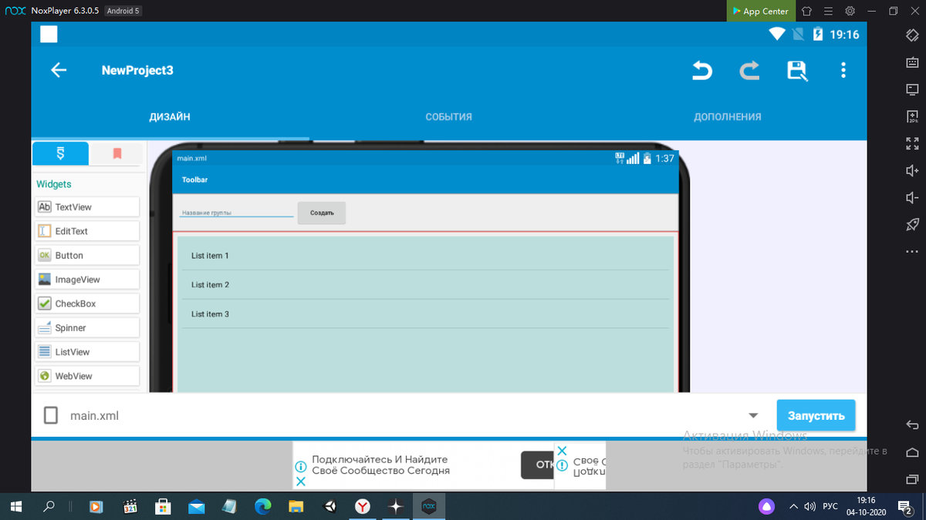
Task: Open the ad Подключайтесь И Найдите
Action: coord(380,465)
